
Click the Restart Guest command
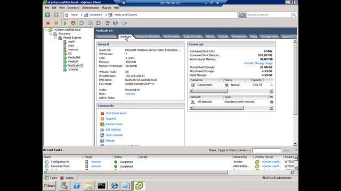pyautogui.click(x=114, y=124)
